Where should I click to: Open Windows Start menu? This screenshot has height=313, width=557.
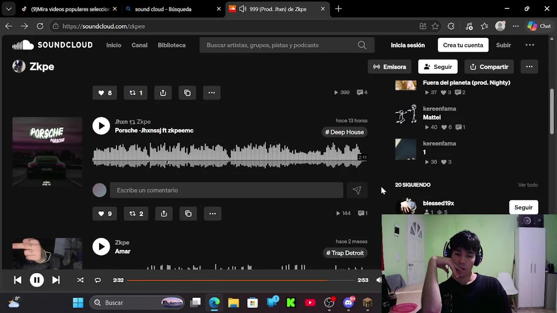tap(78, 303)
